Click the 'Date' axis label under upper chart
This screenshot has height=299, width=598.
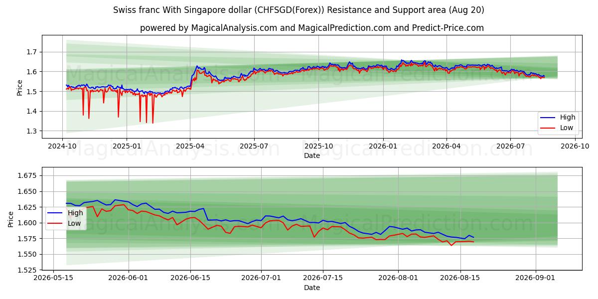tap(312, 155)
